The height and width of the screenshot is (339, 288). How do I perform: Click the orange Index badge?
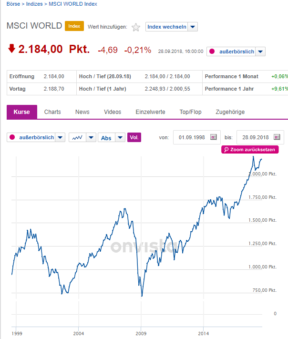[x=74, y=26]
